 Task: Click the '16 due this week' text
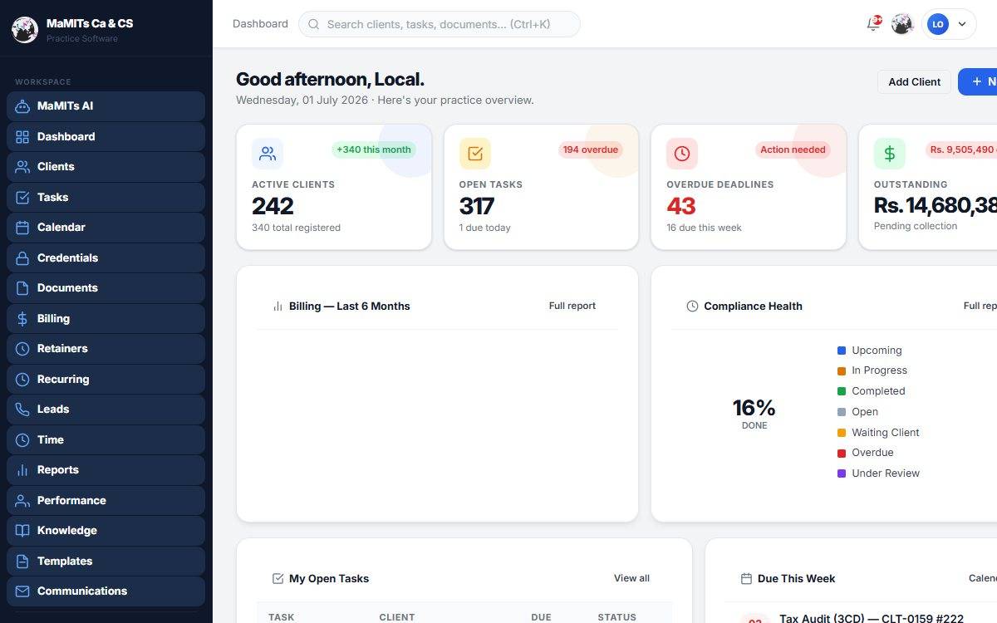pos(704,228)
